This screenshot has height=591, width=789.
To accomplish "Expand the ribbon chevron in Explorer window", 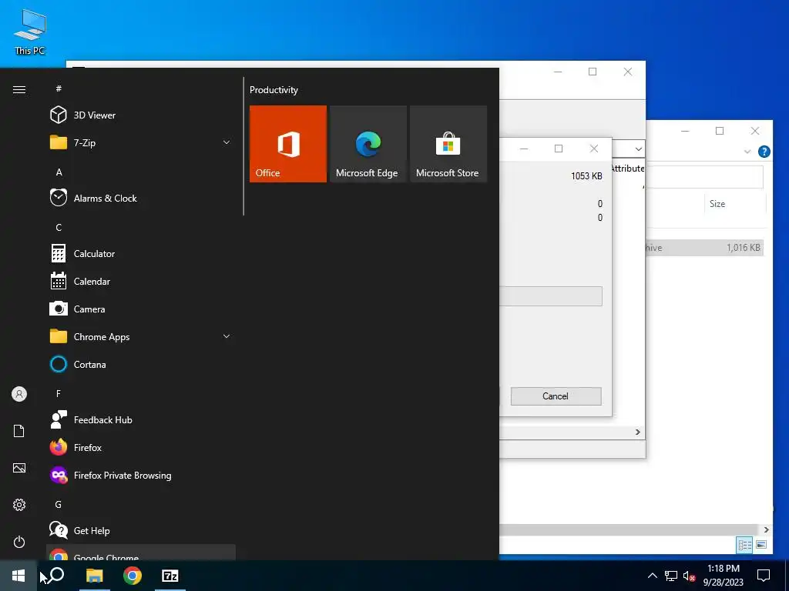I will [747, 152].
